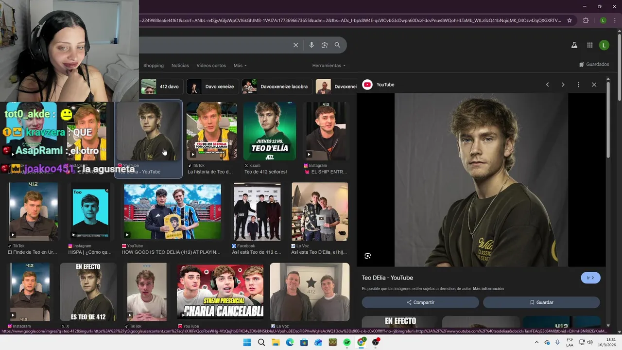
Task: Switch to the Noticias tab
Action: 180,66
